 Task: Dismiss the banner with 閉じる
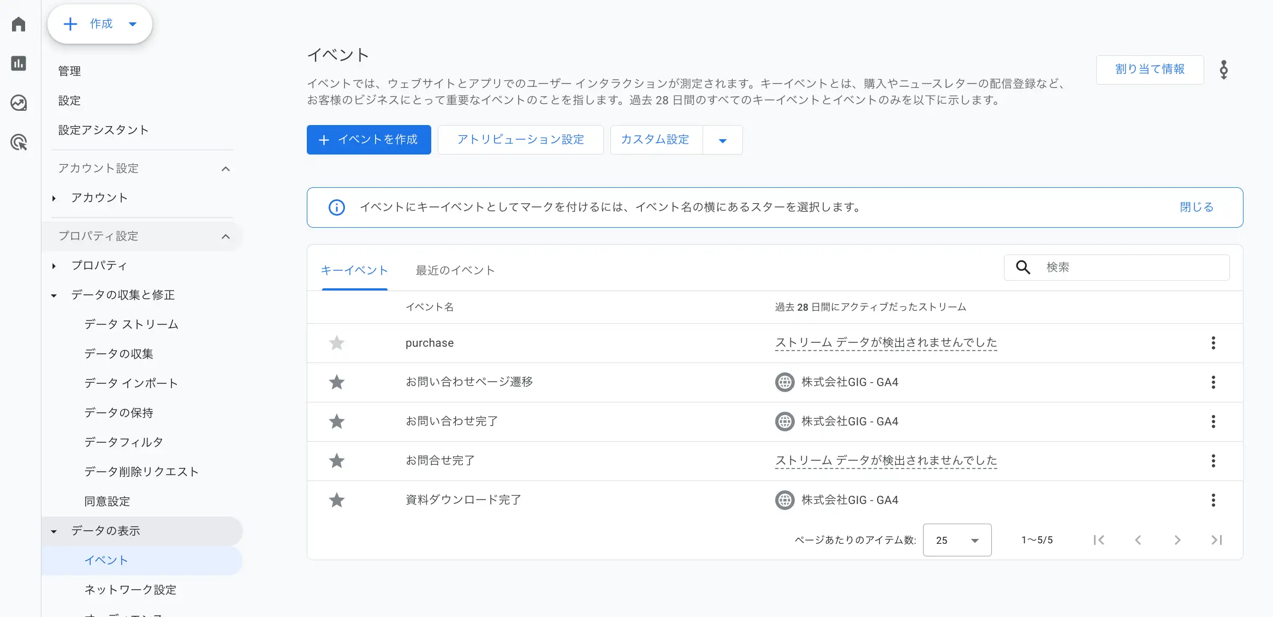(1197, 207)
